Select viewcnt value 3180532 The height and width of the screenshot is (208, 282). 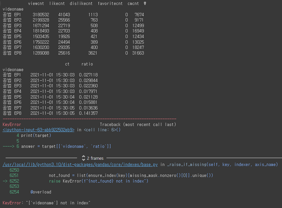pyautogui.click(x=41, y=15)
